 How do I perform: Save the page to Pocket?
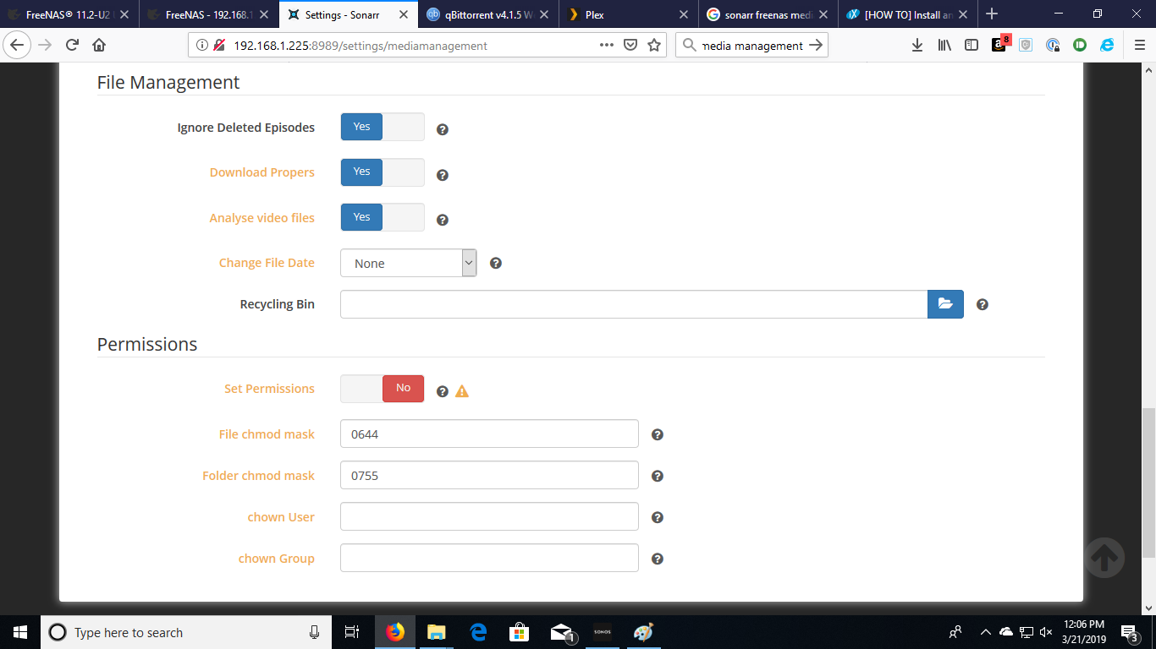(x=630, y=46)
